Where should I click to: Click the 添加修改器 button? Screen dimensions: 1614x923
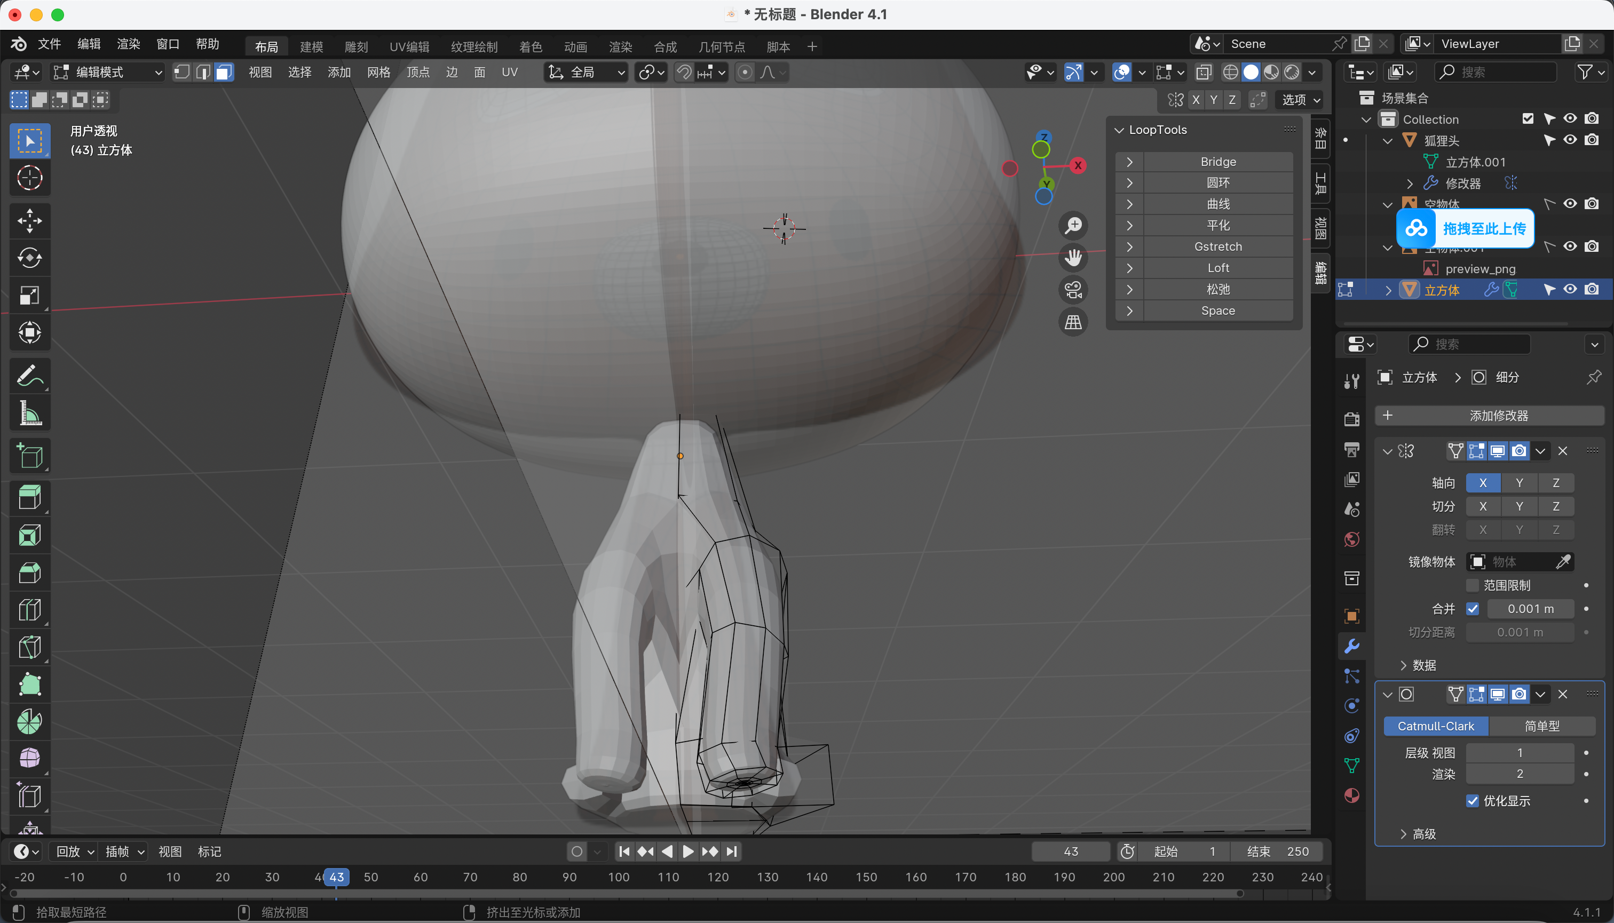(x=1489, y=416)
